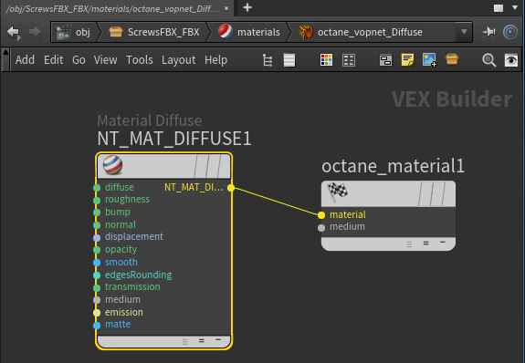Open the Edit menu
This screenshot has width=525, height=363.
pos(53,60)
